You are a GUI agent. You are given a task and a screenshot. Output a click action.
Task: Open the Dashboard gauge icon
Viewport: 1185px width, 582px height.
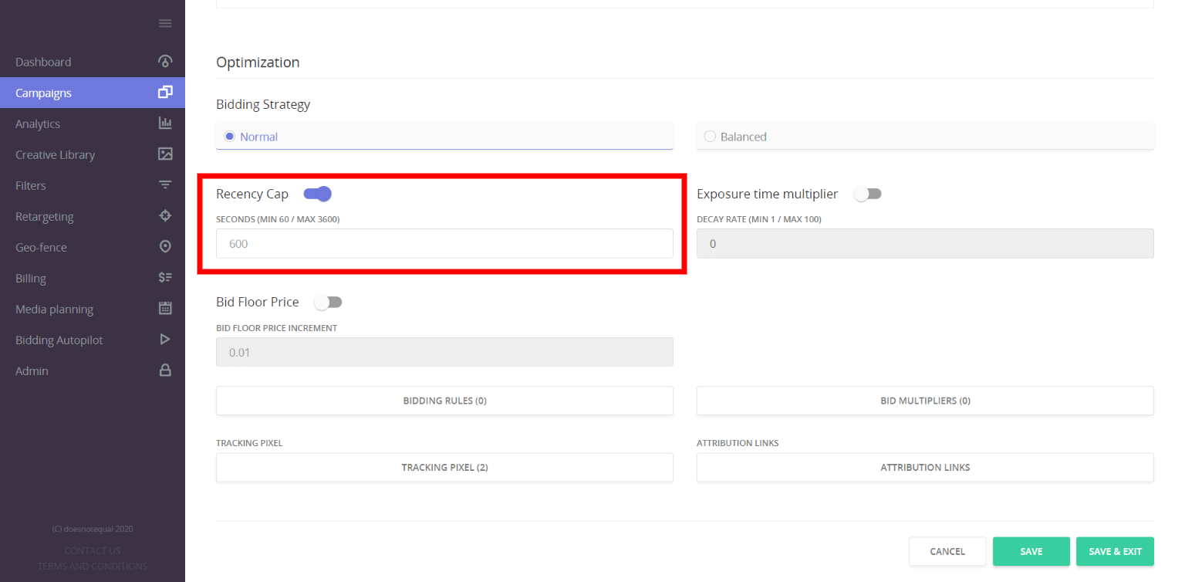[x=165, y=61]
